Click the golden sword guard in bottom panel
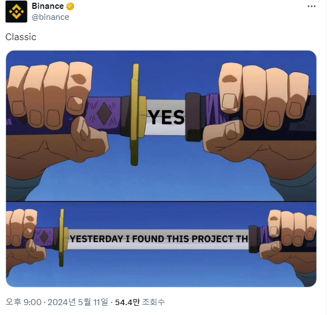Screen dimensions: 334x315 pos(63,237)
